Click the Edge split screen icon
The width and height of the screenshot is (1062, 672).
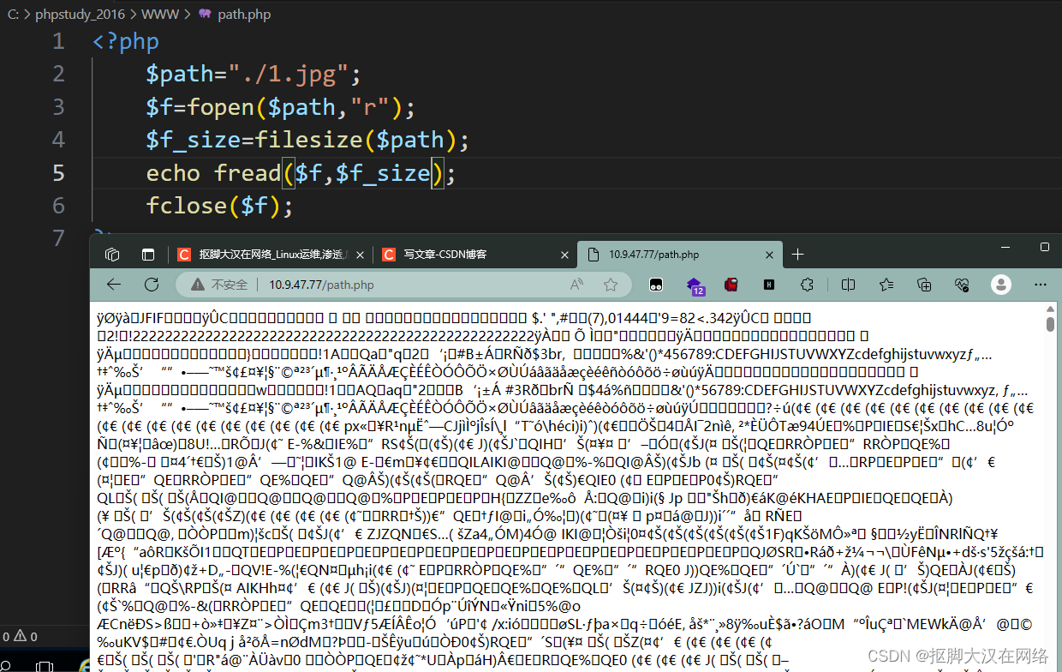pyautogui.click(x=848, y=285)
